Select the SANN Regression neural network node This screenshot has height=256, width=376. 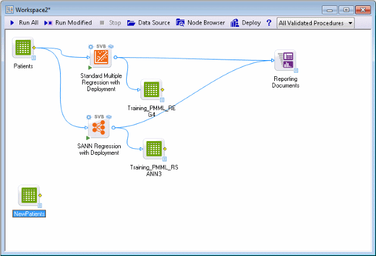99,127
